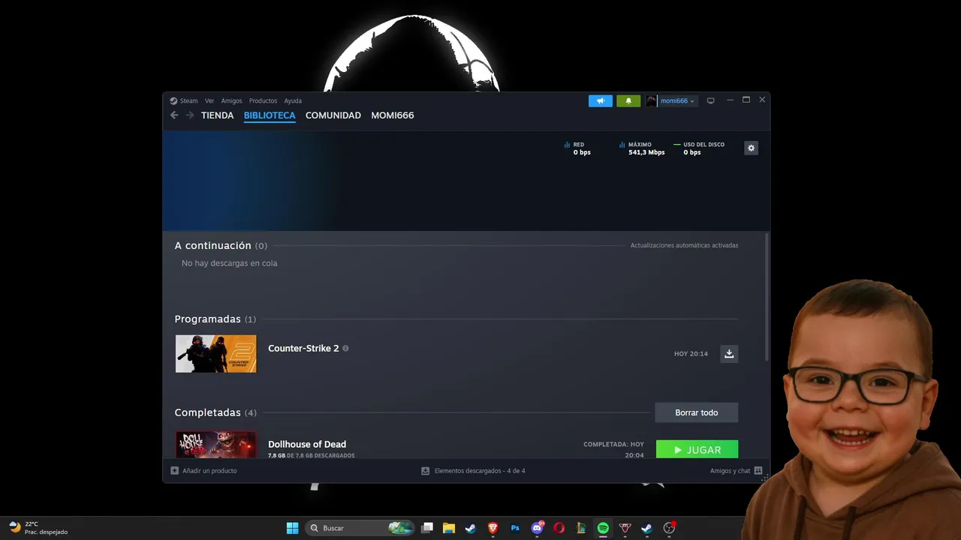Open the Ayuda menu
The height and width of the screenshot is (540, 961).
293,100
